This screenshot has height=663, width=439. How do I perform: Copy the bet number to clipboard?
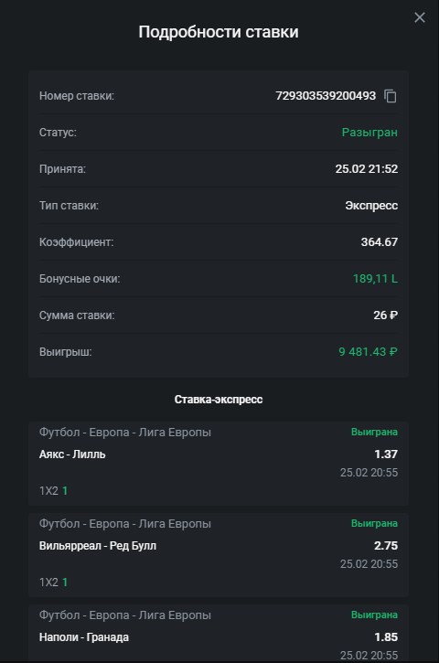click(391, 96)
